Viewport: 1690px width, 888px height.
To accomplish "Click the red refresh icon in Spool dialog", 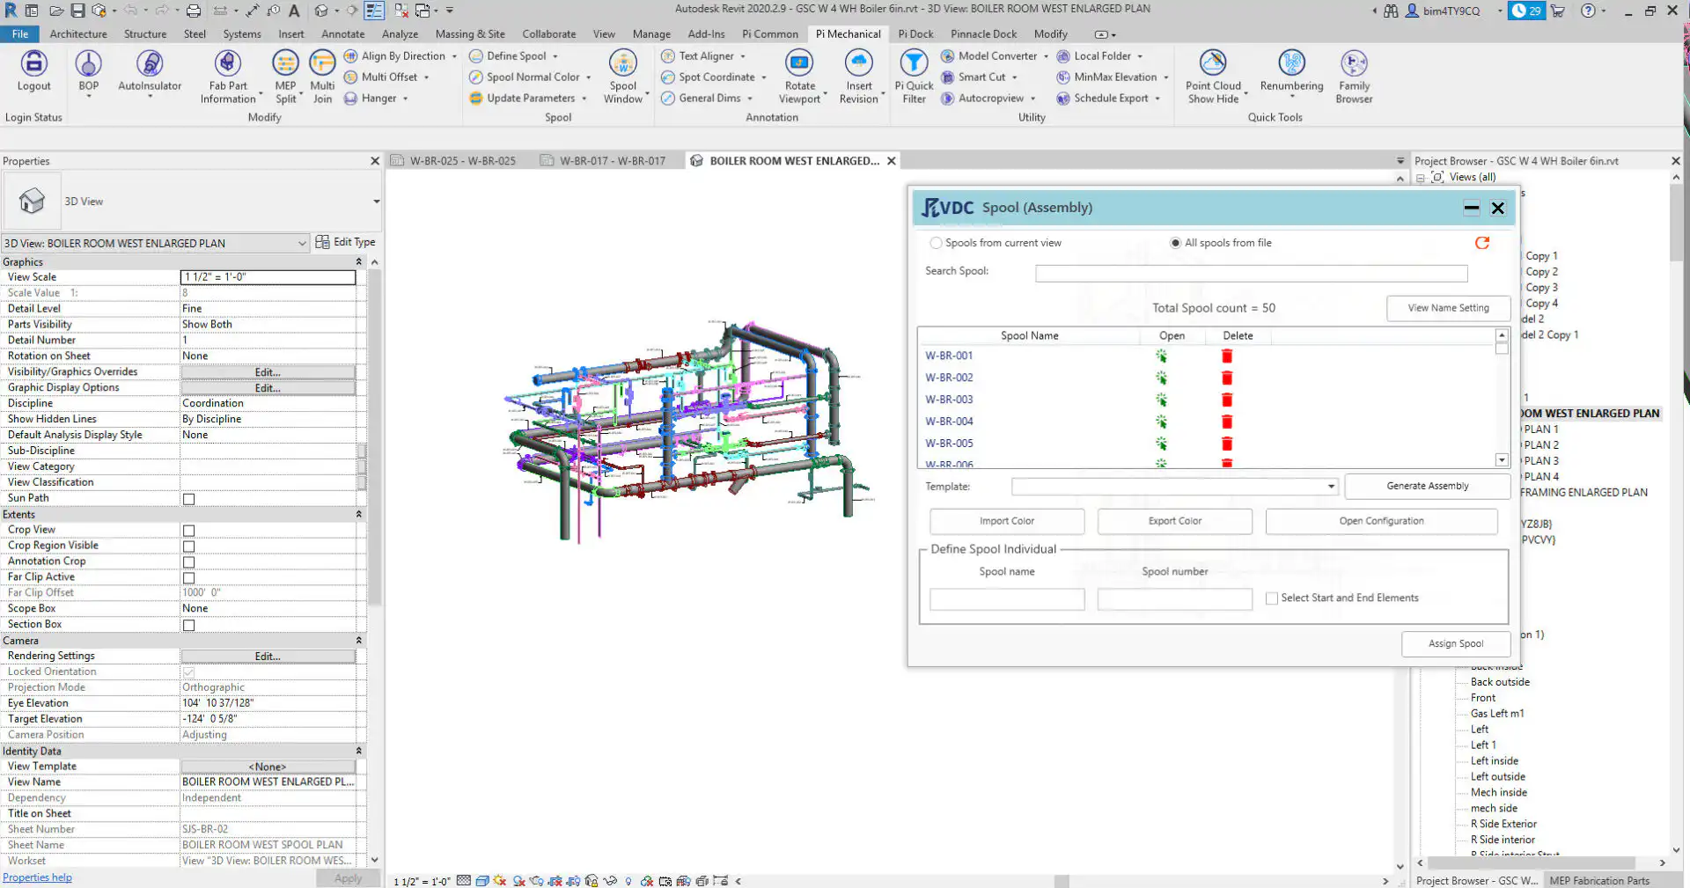I will coord(1482,243).
